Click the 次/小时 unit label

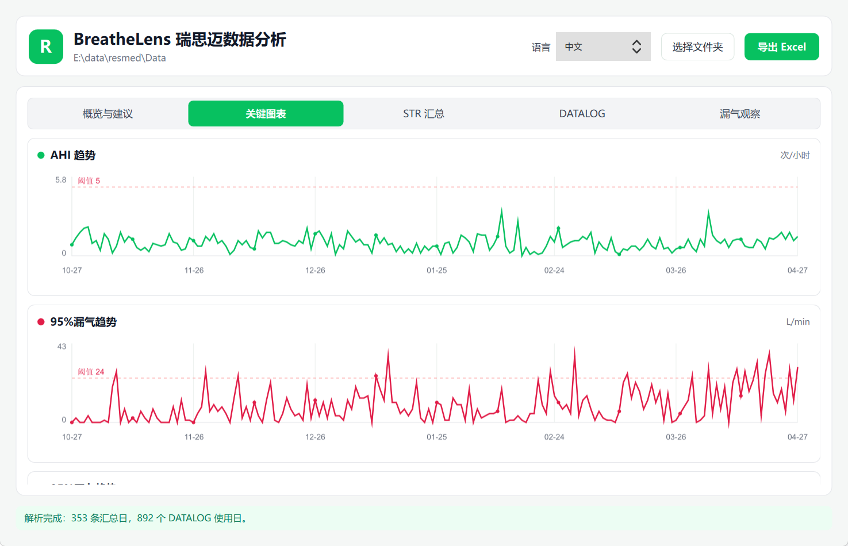(795, 155)
